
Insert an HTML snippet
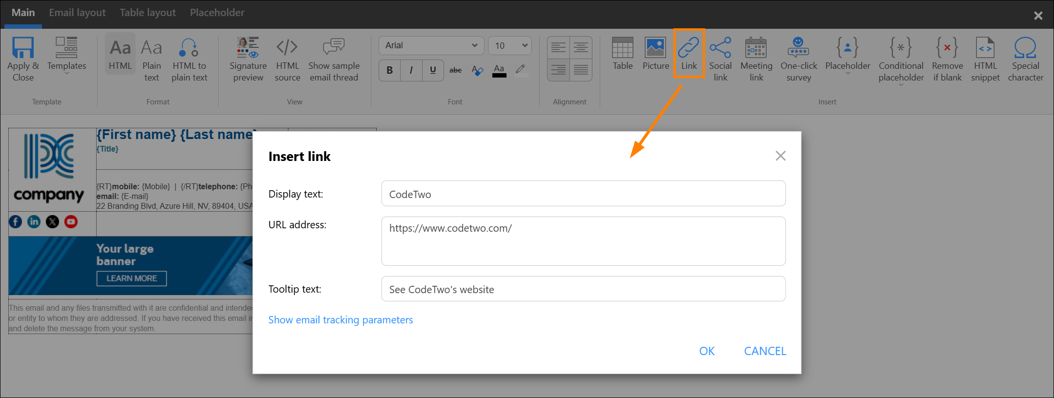pos(985,60)
